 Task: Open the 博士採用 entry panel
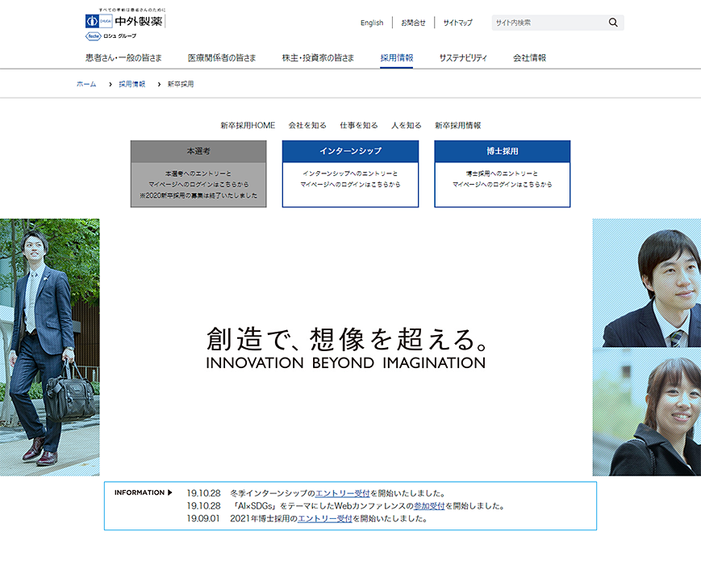click(502, 174)
